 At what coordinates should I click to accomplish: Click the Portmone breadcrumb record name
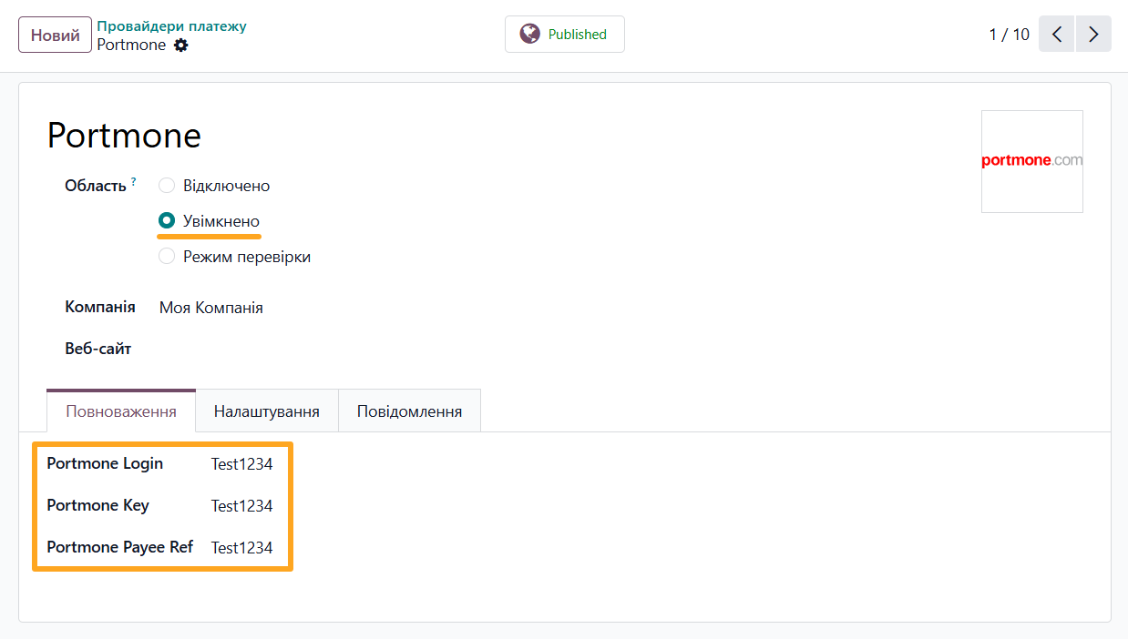131,45
